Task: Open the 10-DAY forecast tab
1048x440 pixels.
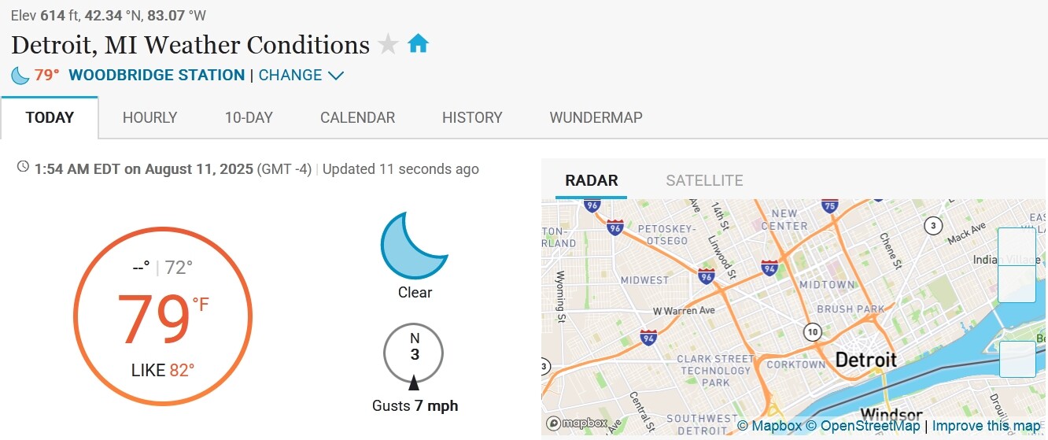Action: pos(249,118)
